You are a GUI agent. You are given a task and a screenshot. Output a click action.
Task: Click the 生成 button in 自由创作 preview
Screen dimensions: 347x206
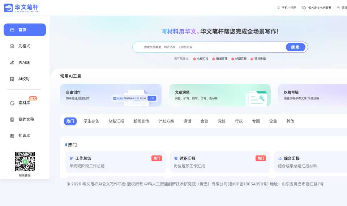click(152, 98)
